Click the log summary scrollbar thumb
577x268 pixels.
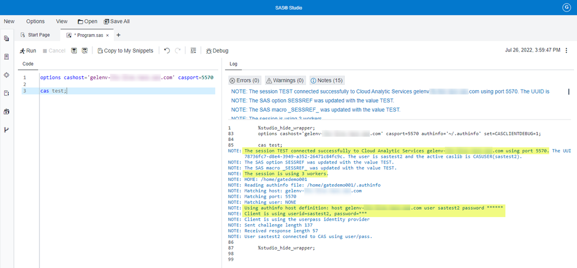point(569,92)
